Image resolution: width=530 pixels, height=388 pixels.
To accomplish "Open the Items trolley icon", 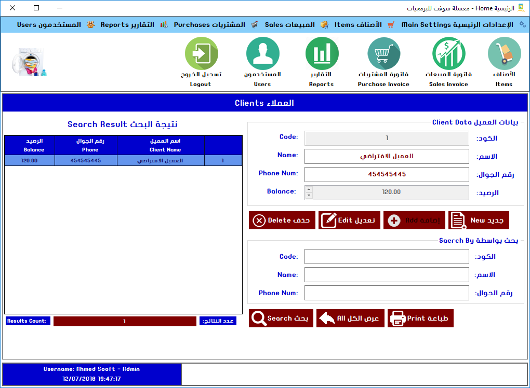I will tap(504, 54).
